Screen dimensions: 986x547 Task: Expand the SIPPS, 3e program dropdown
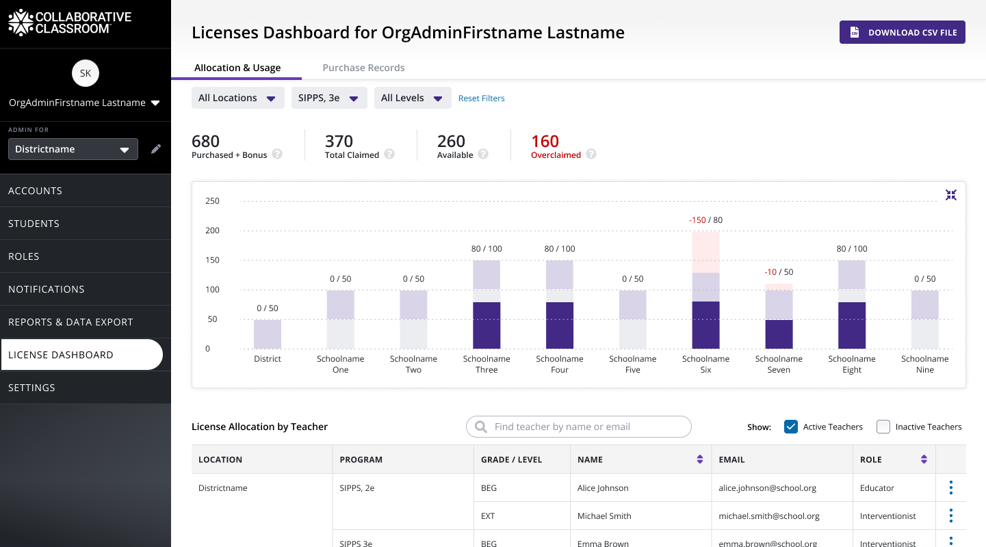(329, 98)
